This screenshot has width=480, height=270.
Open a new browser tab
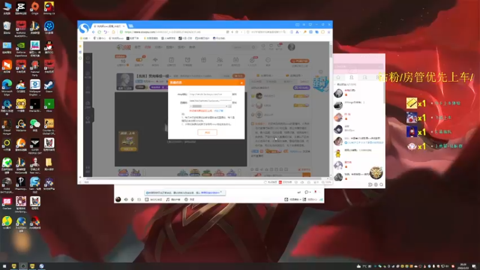tap(131, 26)
